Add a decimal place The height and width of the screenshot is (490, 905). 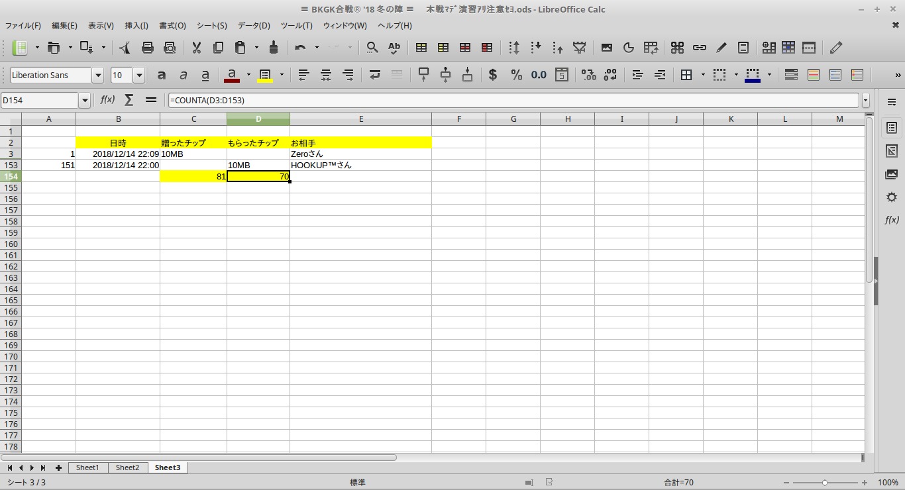589,75
